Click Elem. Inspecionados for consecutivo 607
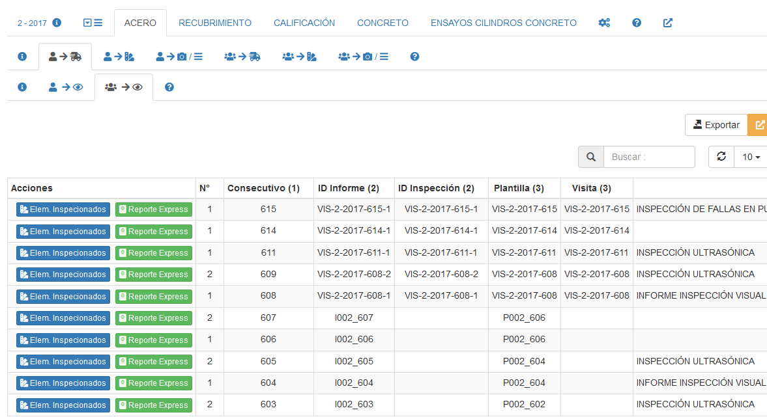The width and height of the screenshot is (767, 419). tap(63, 318)
